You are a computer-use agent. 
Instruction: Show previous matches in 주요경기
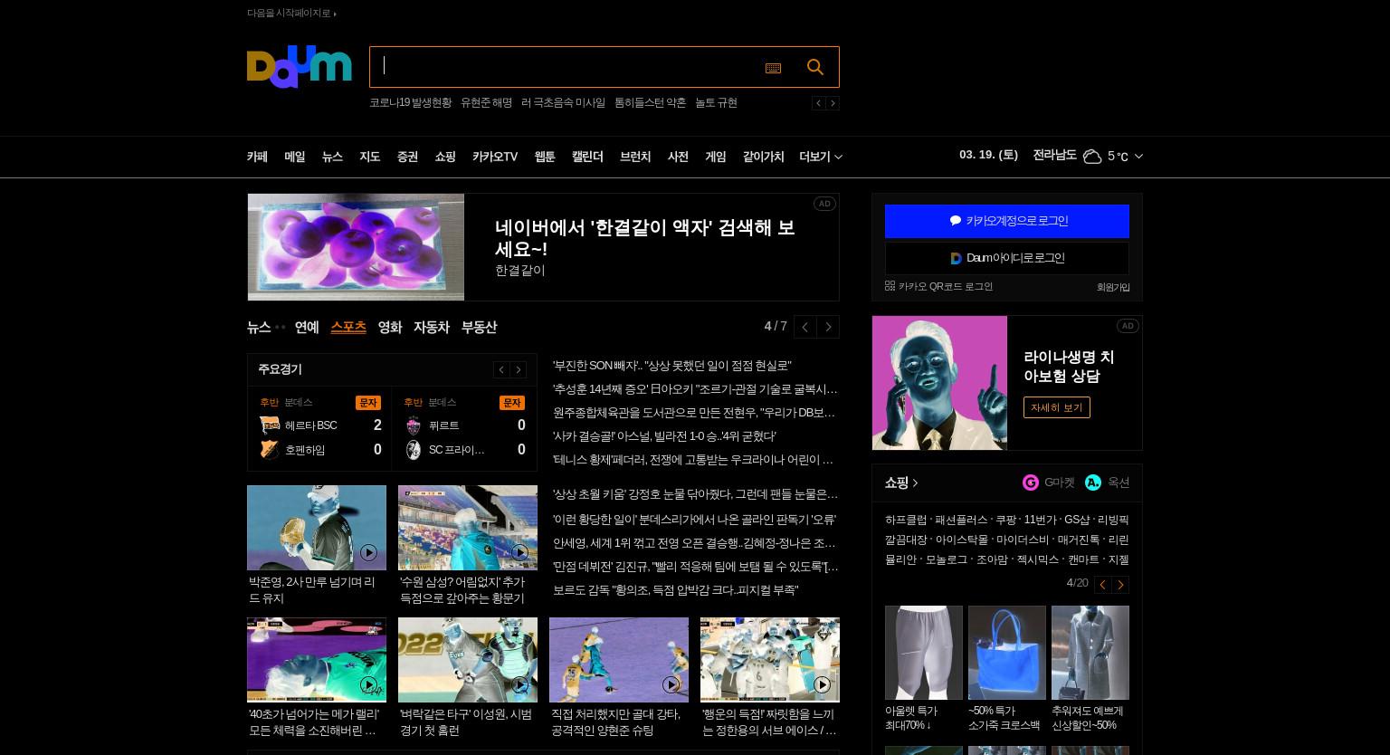tap(501, 369)
